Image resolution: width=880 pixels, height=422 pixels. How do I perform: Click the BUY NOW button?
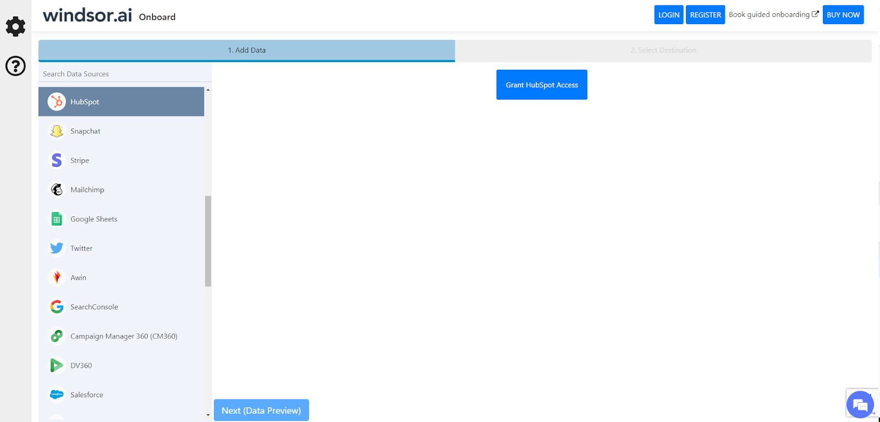843,15
